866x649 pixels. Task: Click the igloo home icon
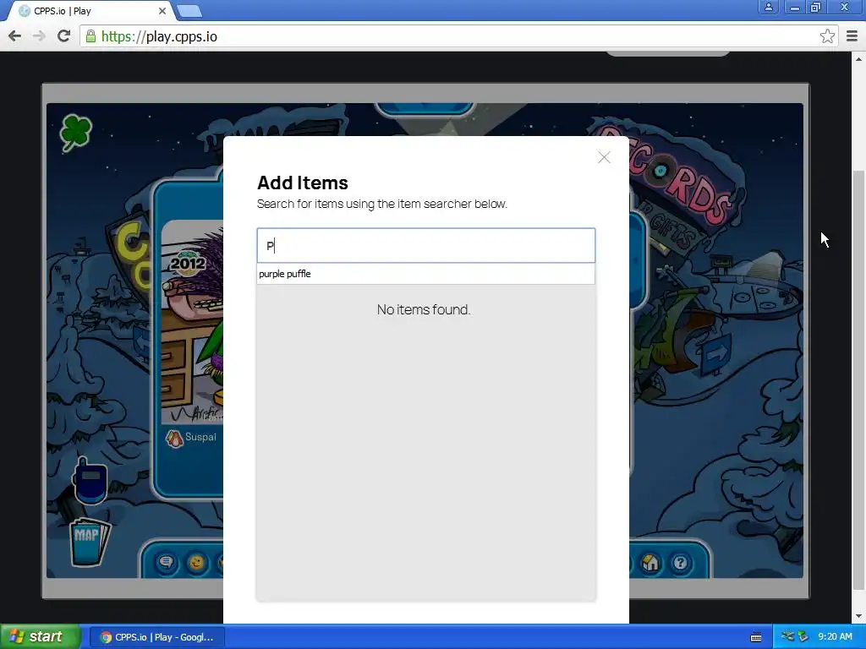click(x=650, y=562)
